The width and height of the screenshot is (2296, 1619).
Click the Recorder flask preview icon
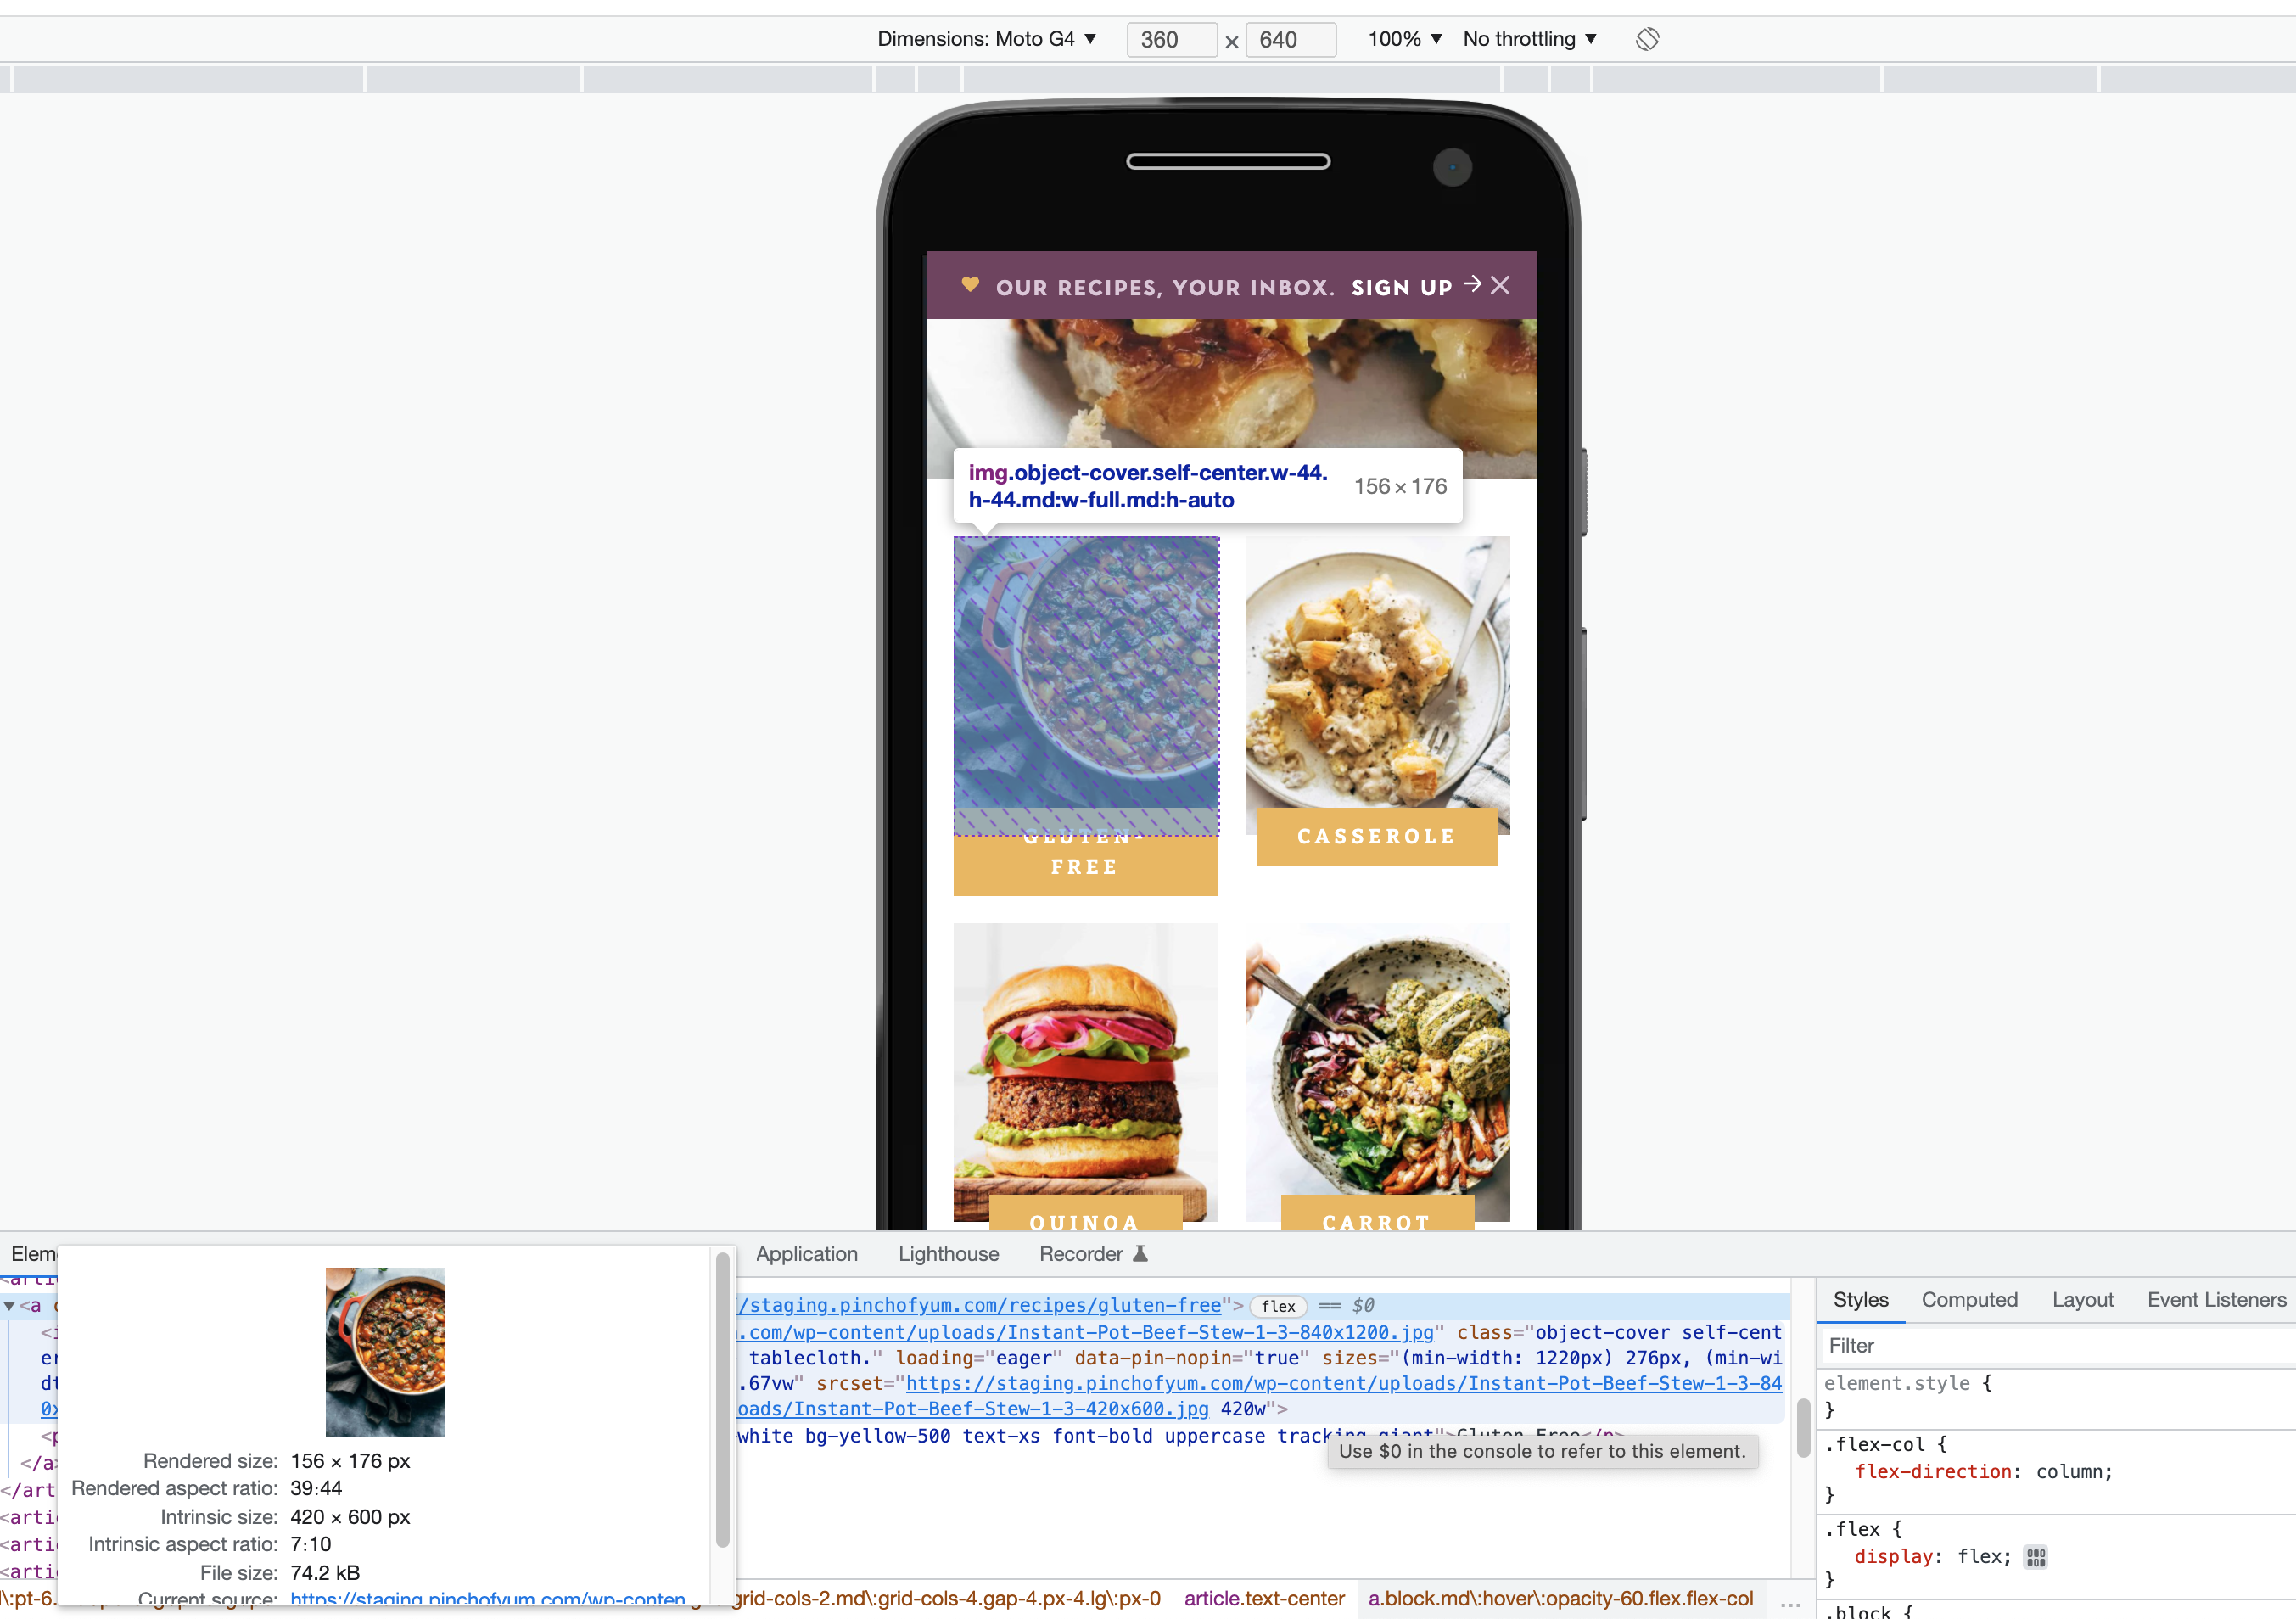click(x=1140, y=1254)
